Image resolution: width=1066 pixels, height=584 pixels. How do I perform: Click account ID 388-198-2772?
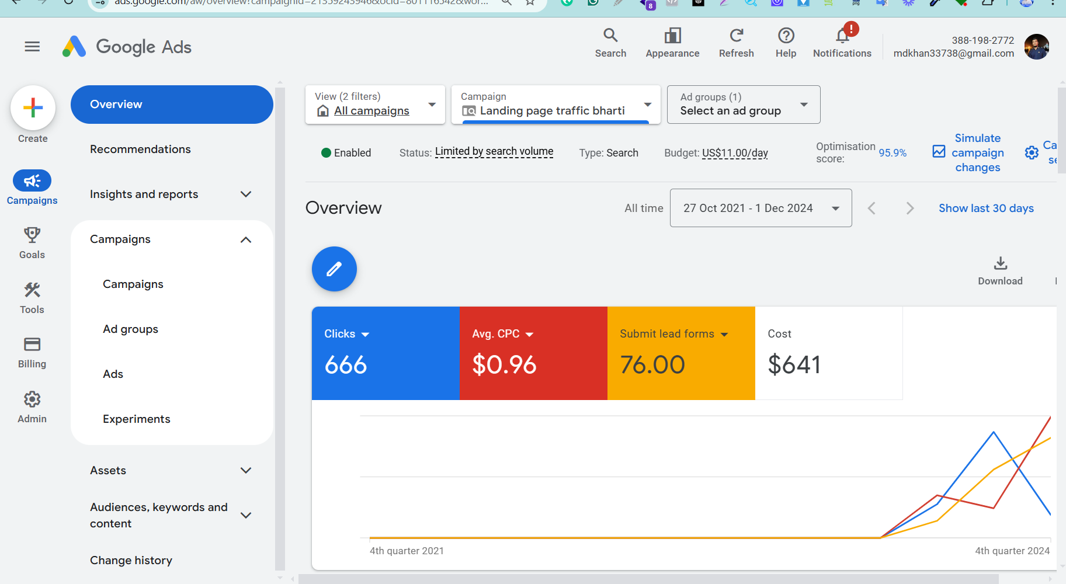pyautogui.click(x=983, y=40)
